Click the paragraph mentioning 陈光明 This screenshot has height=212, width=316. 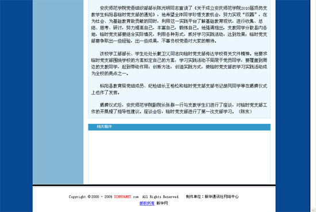tap(179, 25)
